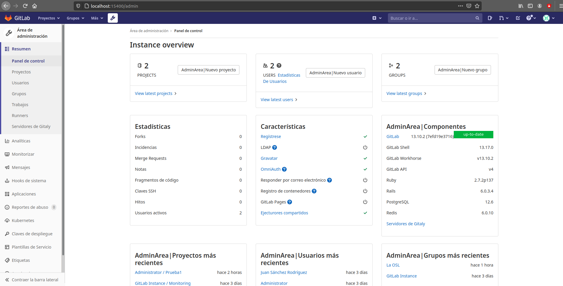Select the merge requests icon

tap(502, 18)
